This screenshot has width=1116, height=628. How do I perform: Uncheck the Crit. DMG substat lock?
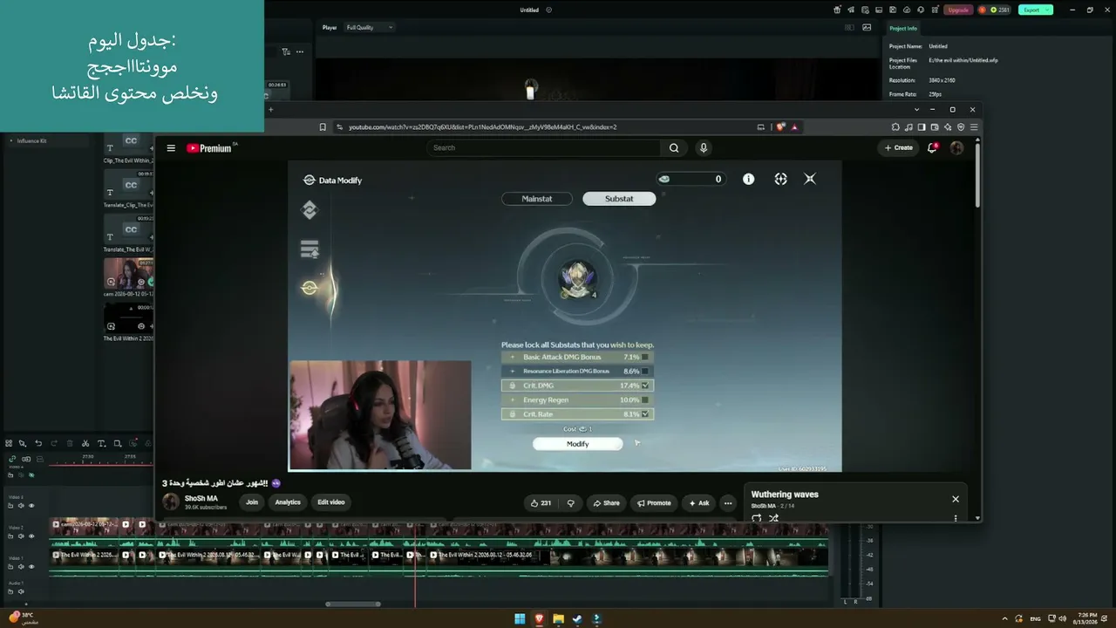645,386
